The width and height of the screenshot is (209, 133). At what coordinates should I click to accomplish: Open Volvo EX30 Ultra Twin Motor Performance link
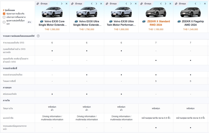tap(121, 23)
